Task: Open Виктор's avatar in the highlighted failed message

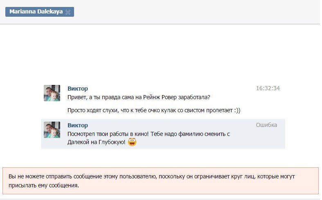Action: (x=52, y=130)
